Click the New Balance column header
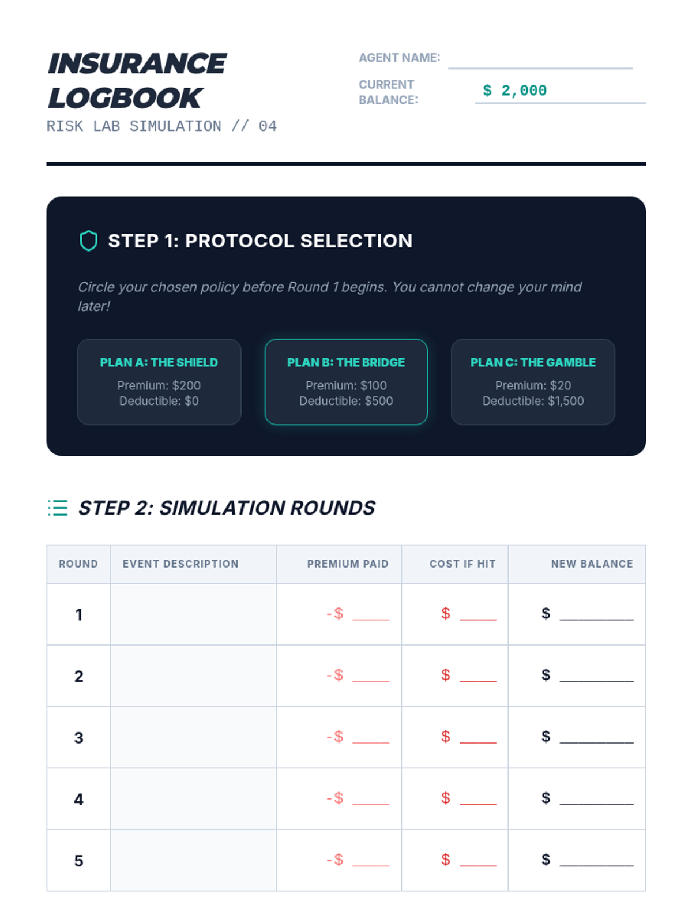The image size is (692, 923). coord(592,564)
